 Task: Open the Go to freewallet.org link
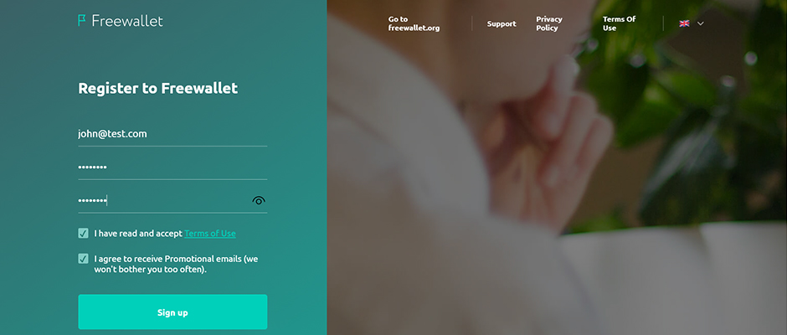414,23
